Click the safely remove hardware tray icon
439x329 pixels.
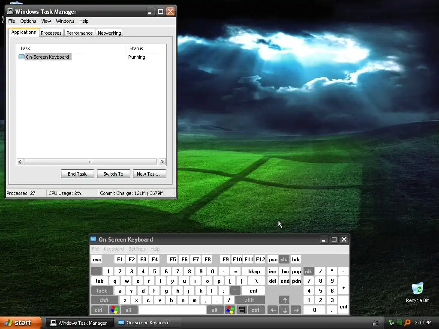391,323
